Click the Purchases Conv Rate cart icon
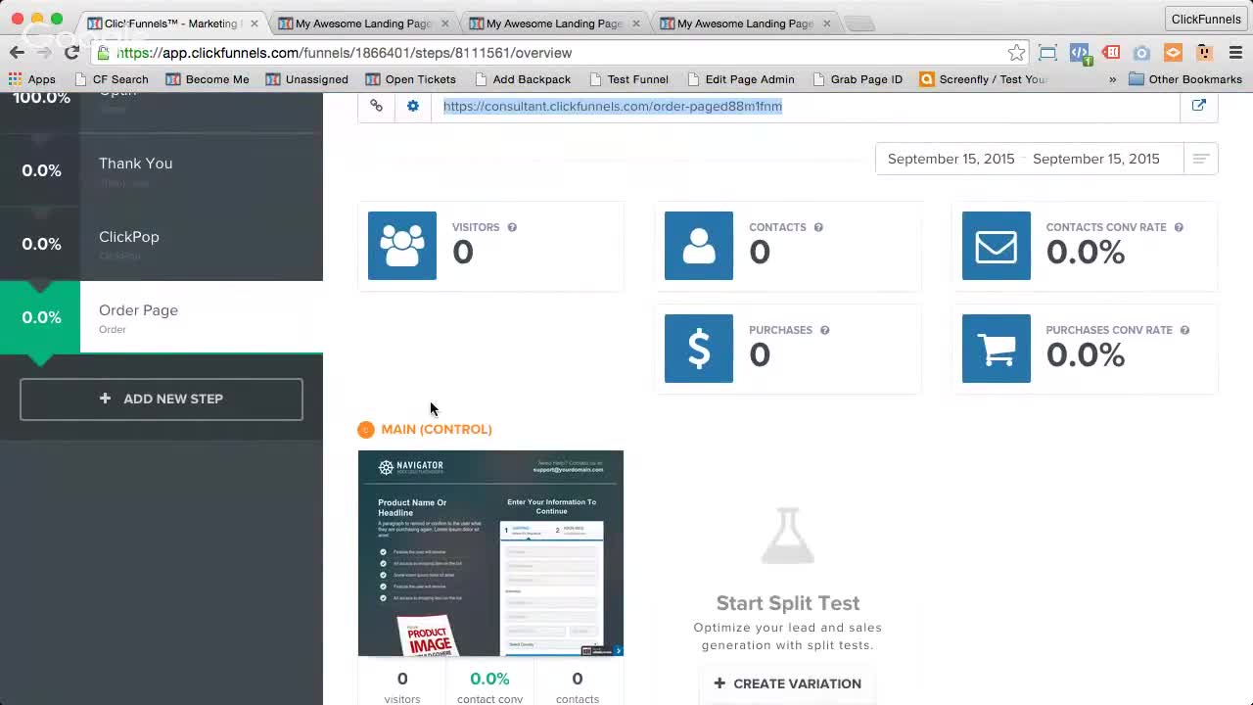Screen dimensions: 1253x705 pos(997,349)
